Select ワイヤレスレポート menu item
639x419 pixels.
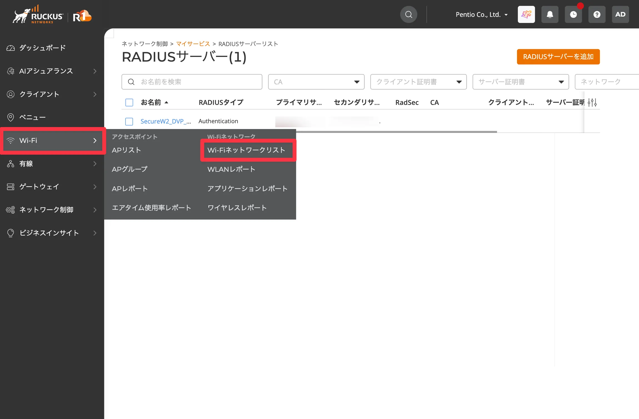click(237, 208)
